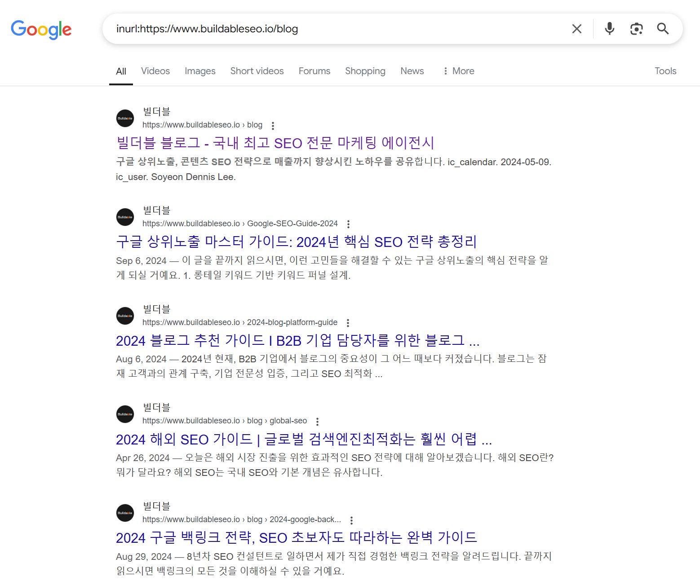The image size is (700, 585).
Task: Click URL breadcrumb 'Google-SEO-Guide-2024'
Action: [292, 224]
